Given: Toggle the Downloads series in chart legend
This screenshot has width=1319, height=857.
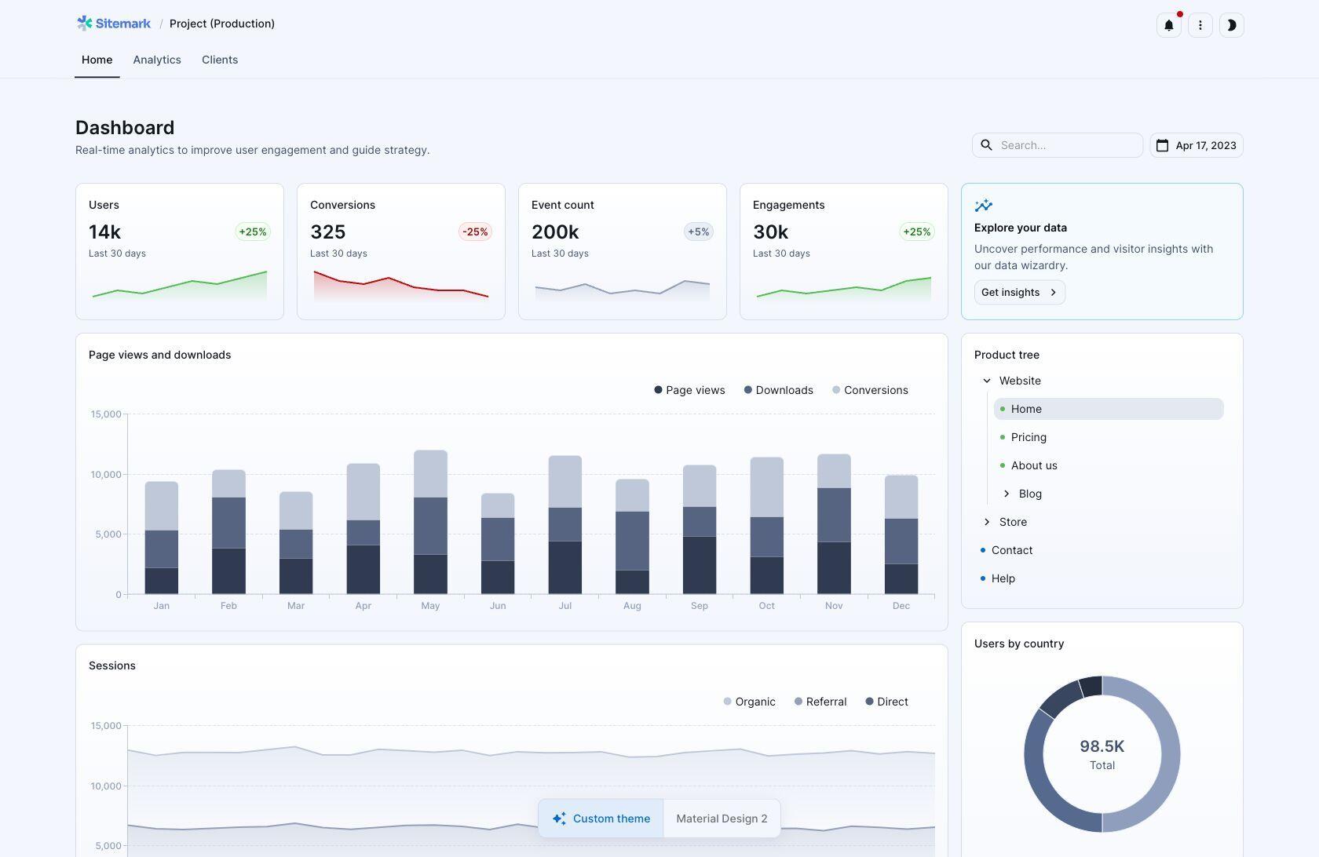Looking at the screenshot, I should click(x=778, y=390).
